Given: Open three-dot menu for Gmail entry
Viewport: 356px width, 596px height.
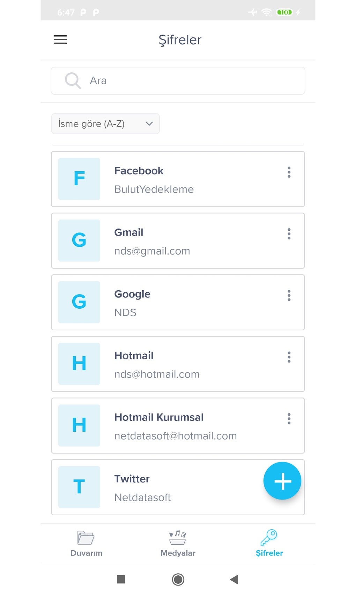Looking at the screenshot, I should 289,234.
